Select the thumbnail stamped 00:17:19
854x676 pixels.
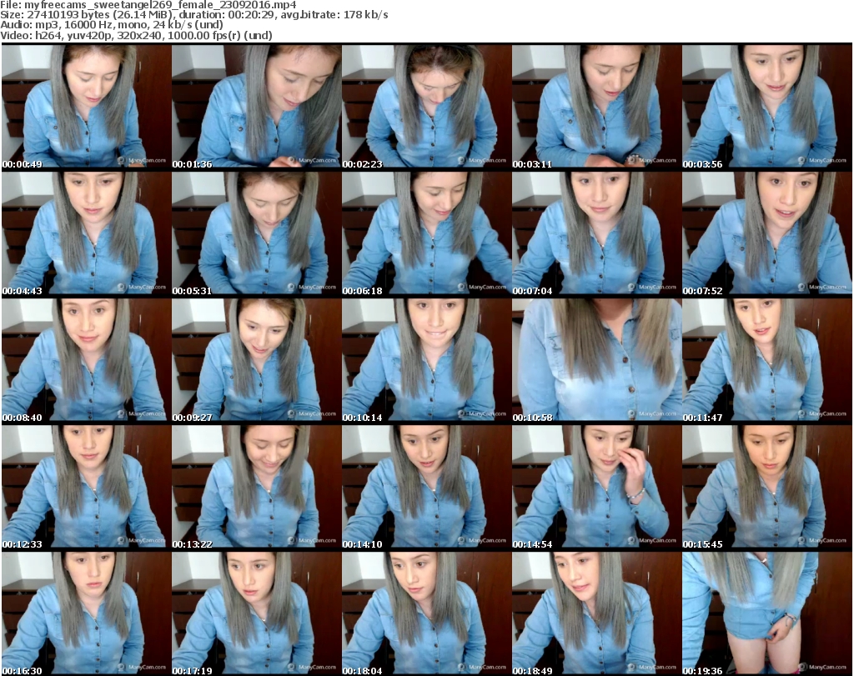pyautogui.click(x=257, y=614)
